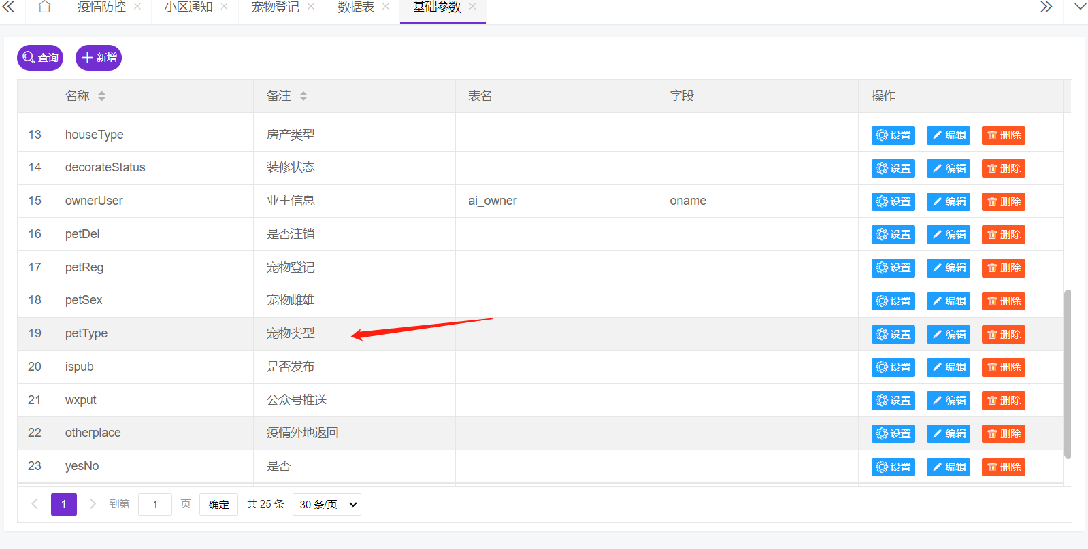Open settings for houseType row
The height and width of the screenshot is (549, 1088).
(x=893, y=135)
